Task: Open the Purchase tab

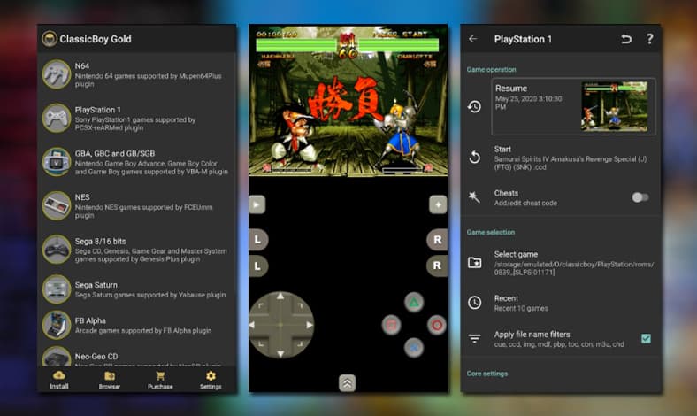Action: [160, 380]
